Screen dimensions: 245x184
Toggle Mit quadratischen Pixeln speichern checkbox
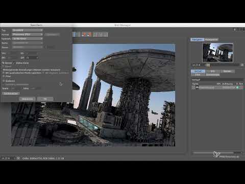tap(4, 73)
